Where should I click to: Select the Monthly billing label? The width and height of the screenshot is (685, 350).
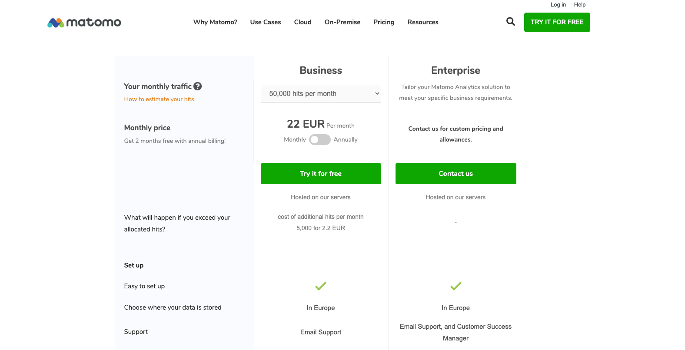point(295,140)
